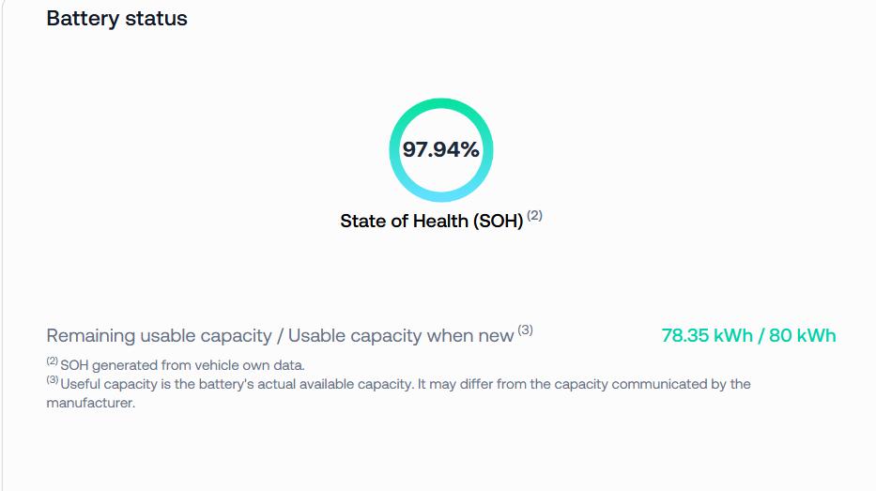The height and width of the screenshot is (491, 876).
Task: Click the green top arc of the SOH ring
Action: click(x=440, y=104)
